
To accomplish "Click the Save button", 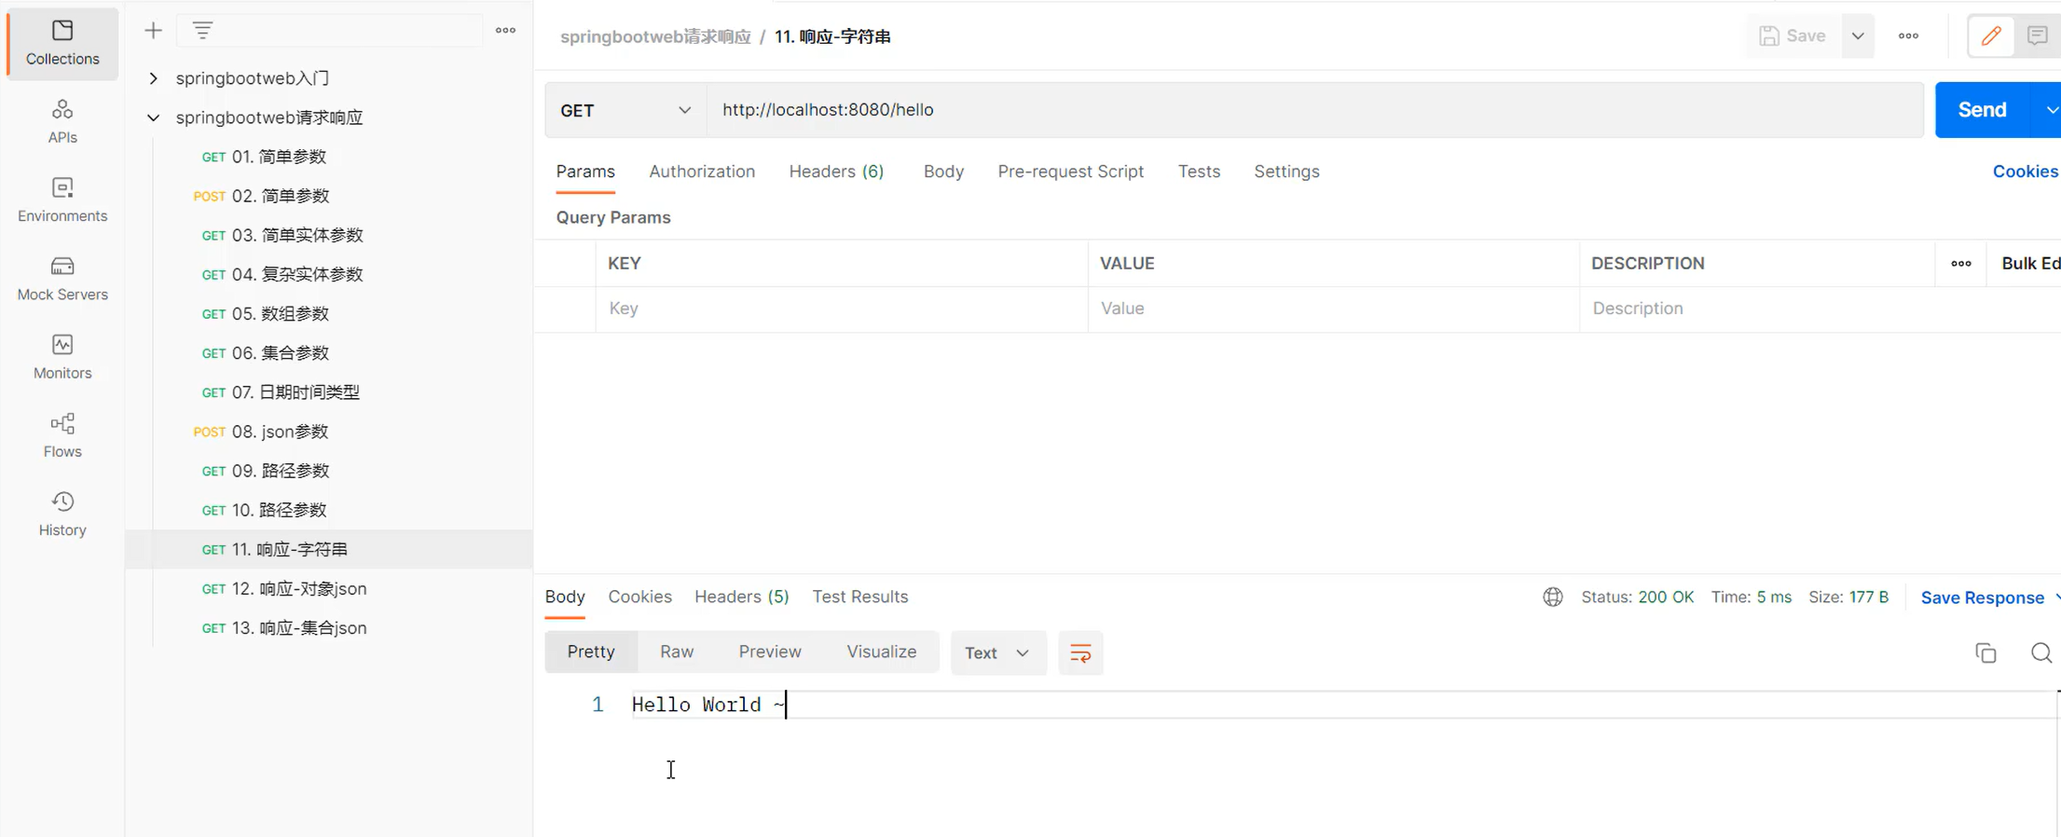I will (1792, 36).
